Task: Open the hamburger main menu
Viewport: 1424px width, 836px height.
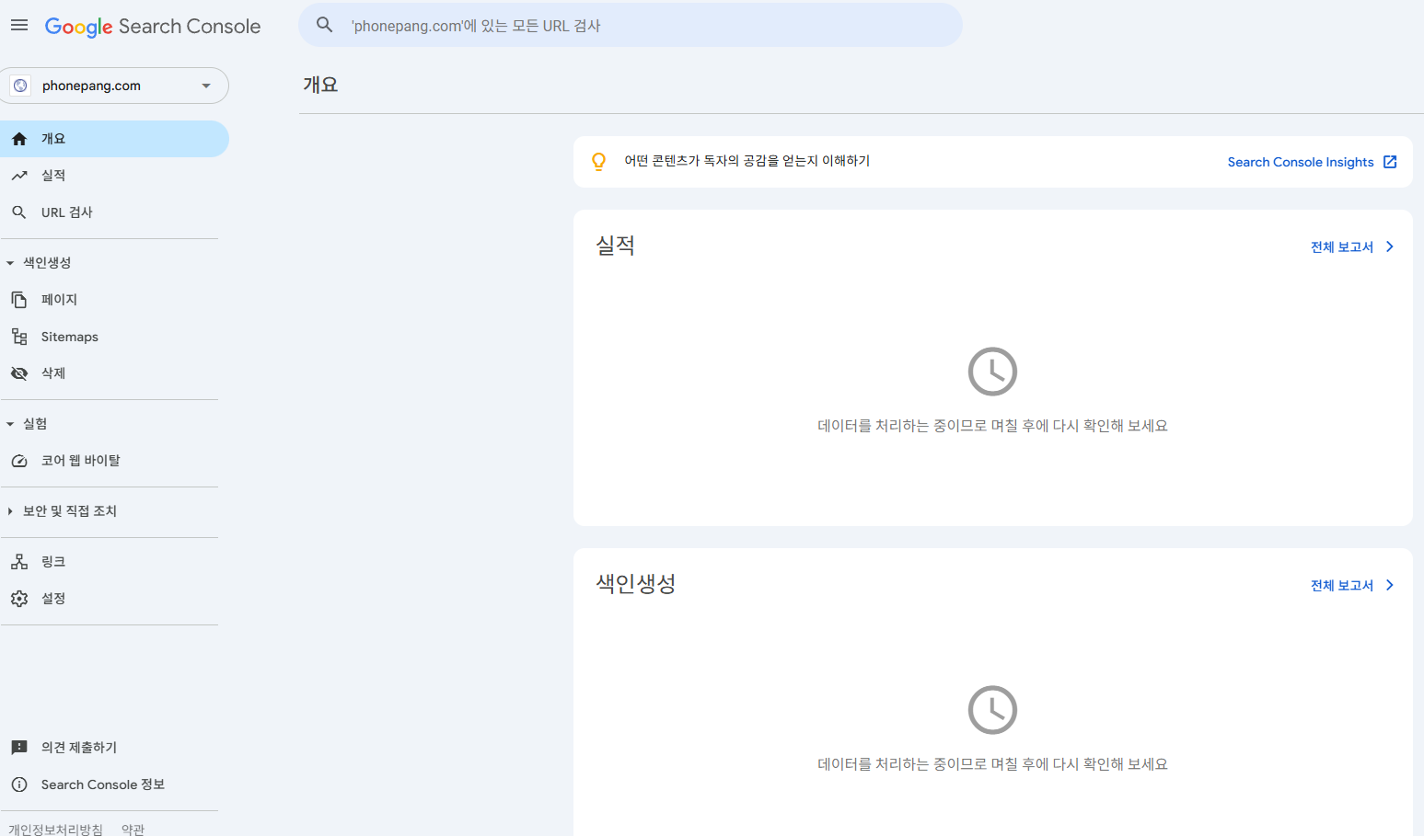Action: click(19, 26)
